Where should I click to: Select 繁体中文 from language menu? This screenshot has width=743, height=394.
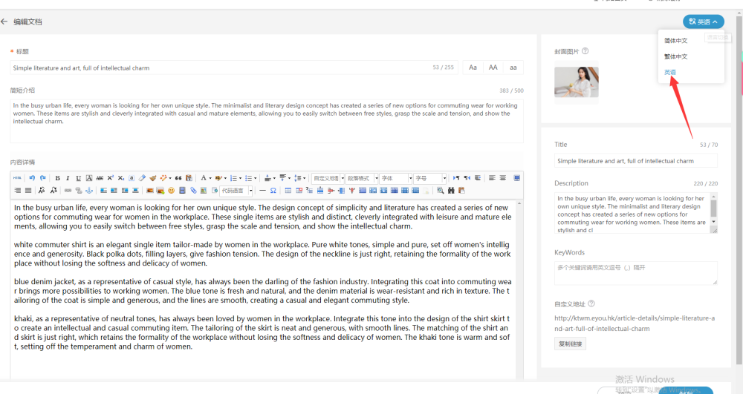pyautogui.click(x=675, y=56)
